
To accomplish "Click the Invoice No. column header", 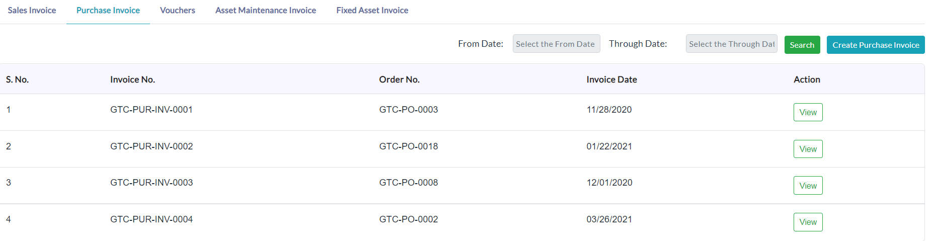I will (x=133, y=79).
